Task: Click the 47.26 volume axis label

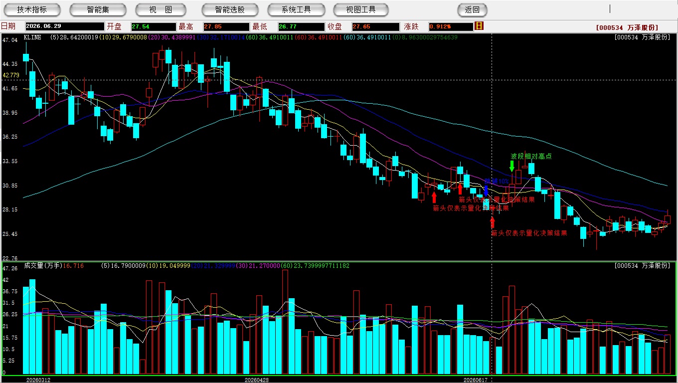Action: (10, 268)
